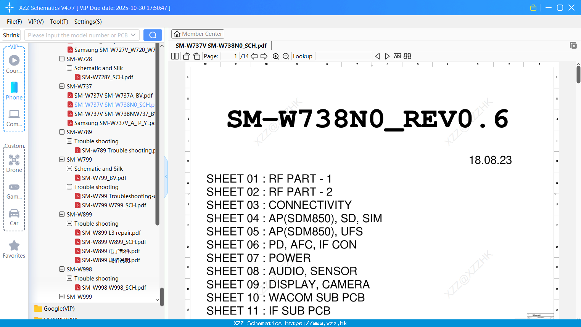Collapse Schematic and Silk under SM-W799
The height and width of the screenshot is (327, 581).
tap(69, 168)
